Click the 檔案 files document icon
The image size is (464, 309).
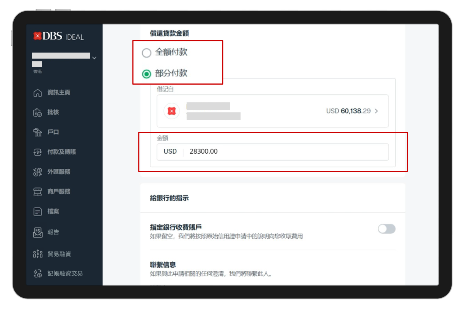(38, 212)
